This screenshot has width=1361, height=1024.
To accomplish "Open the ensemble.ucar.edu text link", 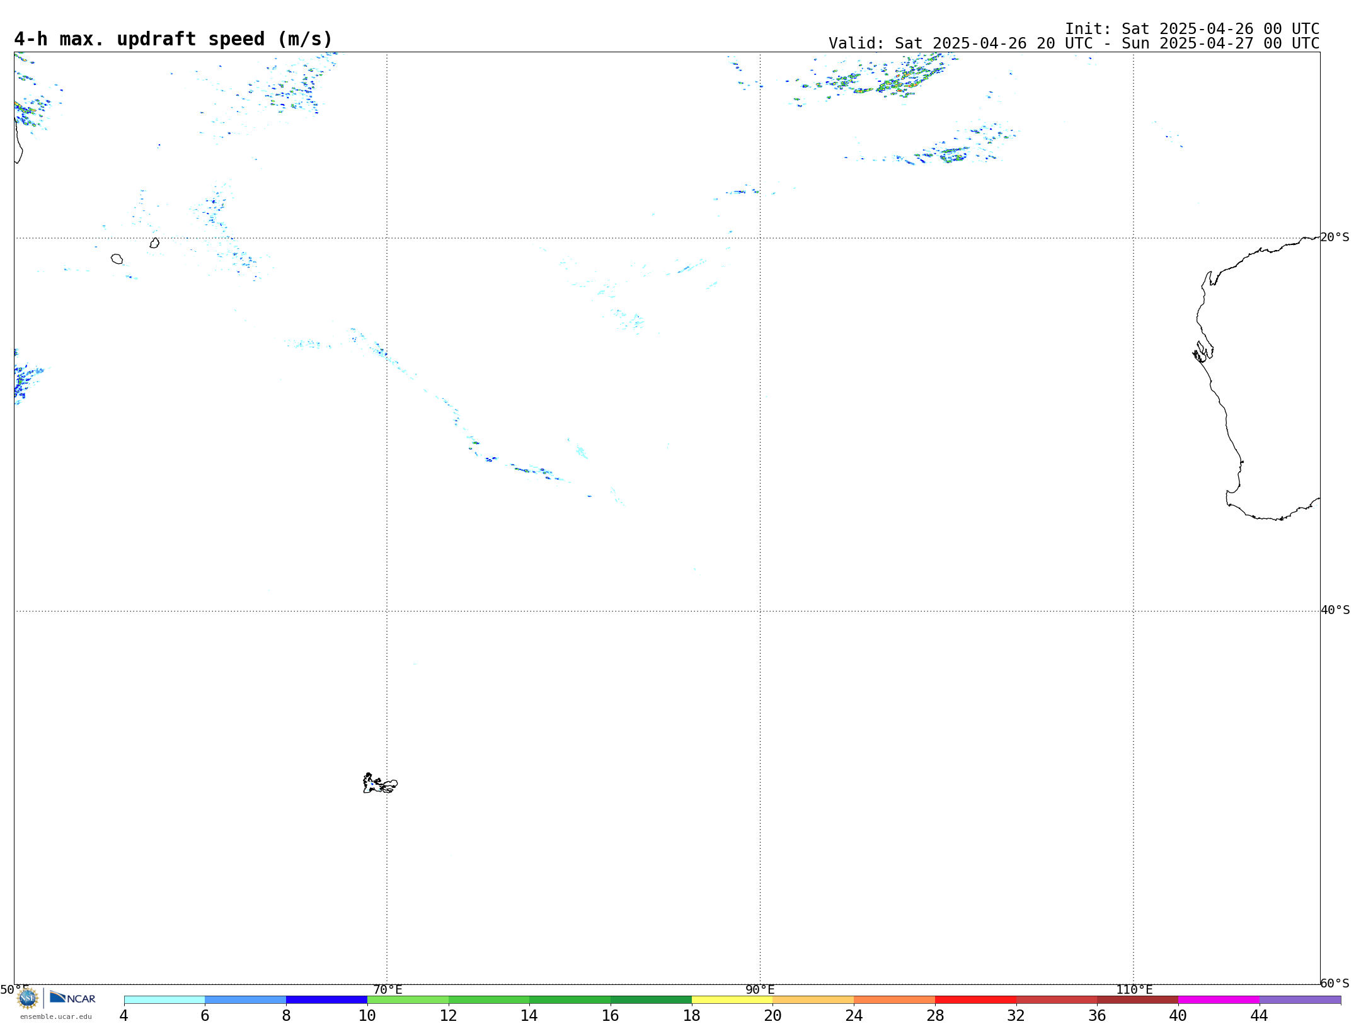I will (x=56, y=1016).
